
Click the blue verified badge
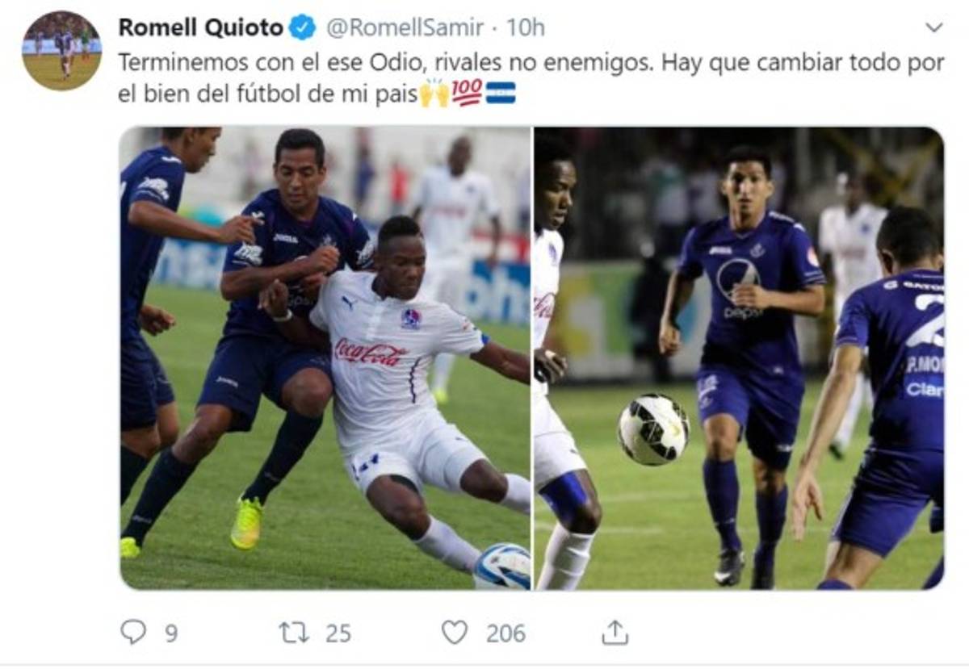coord(303,27)
